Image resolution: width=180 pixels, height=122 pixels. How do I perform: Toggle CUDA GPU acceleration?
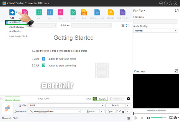click(x=99, y=99)
